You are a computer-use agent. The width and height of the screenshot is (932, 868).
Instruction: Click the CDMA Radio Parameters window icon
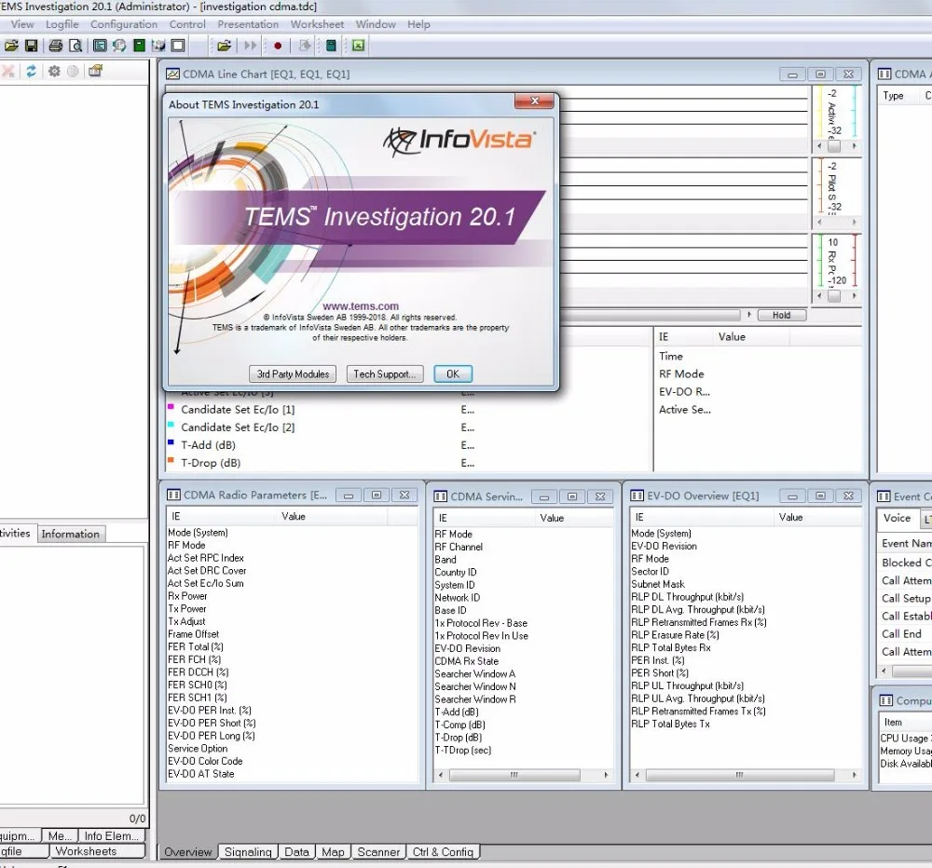tap(173, 495)
